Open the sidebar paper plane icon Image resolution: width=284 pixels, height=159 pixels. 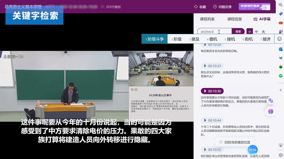coord(280,58)
